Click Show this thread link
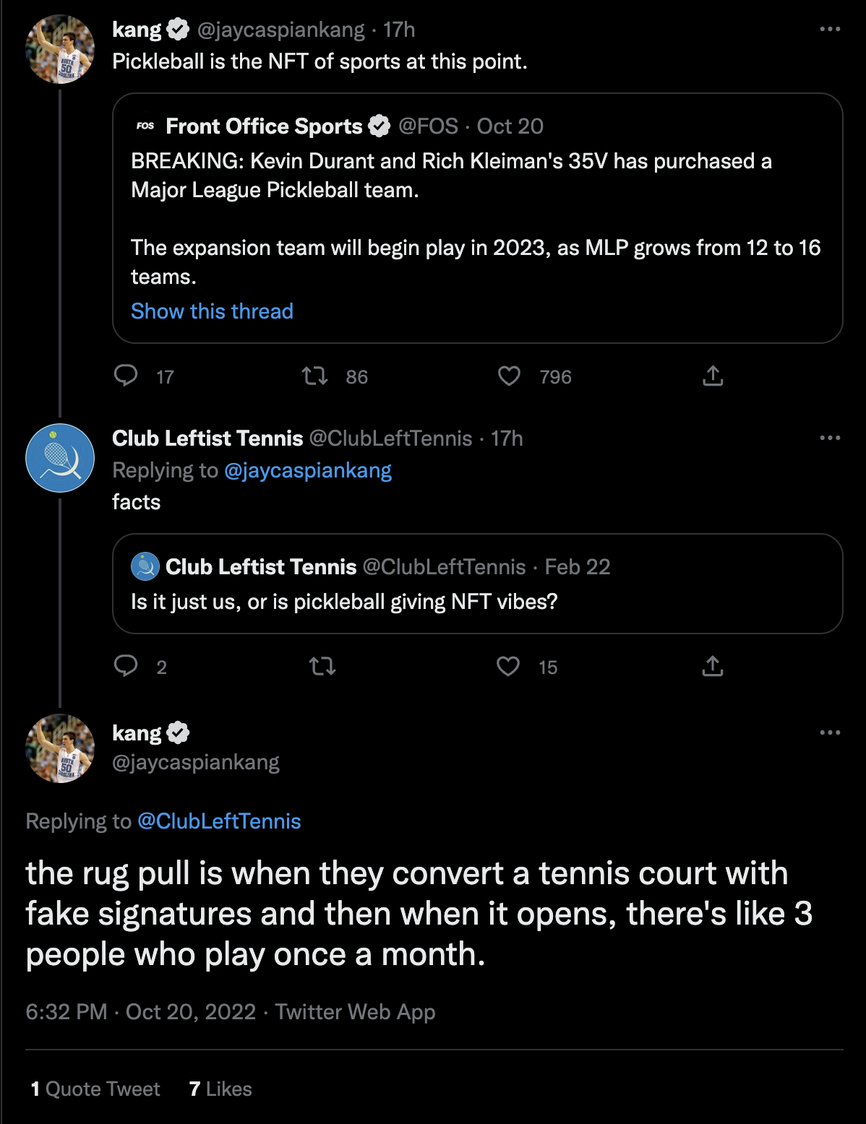The height and width of the screenshot is (1124, 866). (212, 311)
